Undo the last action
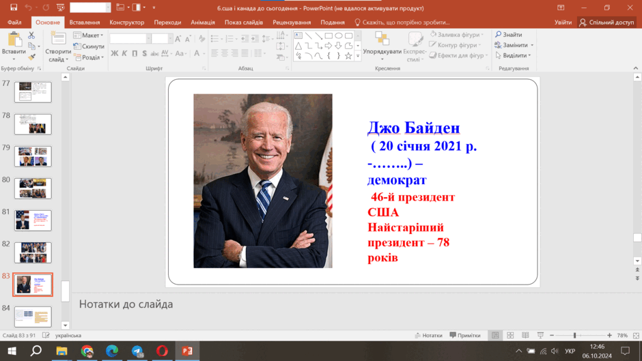642x361 pixels. coord(28,8)
